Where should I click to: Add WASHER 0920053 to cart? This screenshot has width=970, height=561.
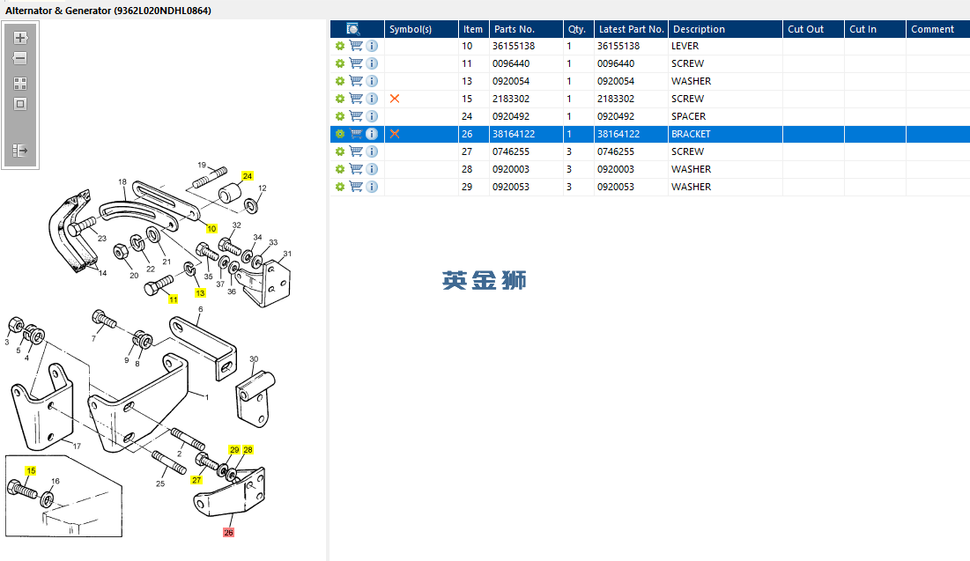coord(356,187)
